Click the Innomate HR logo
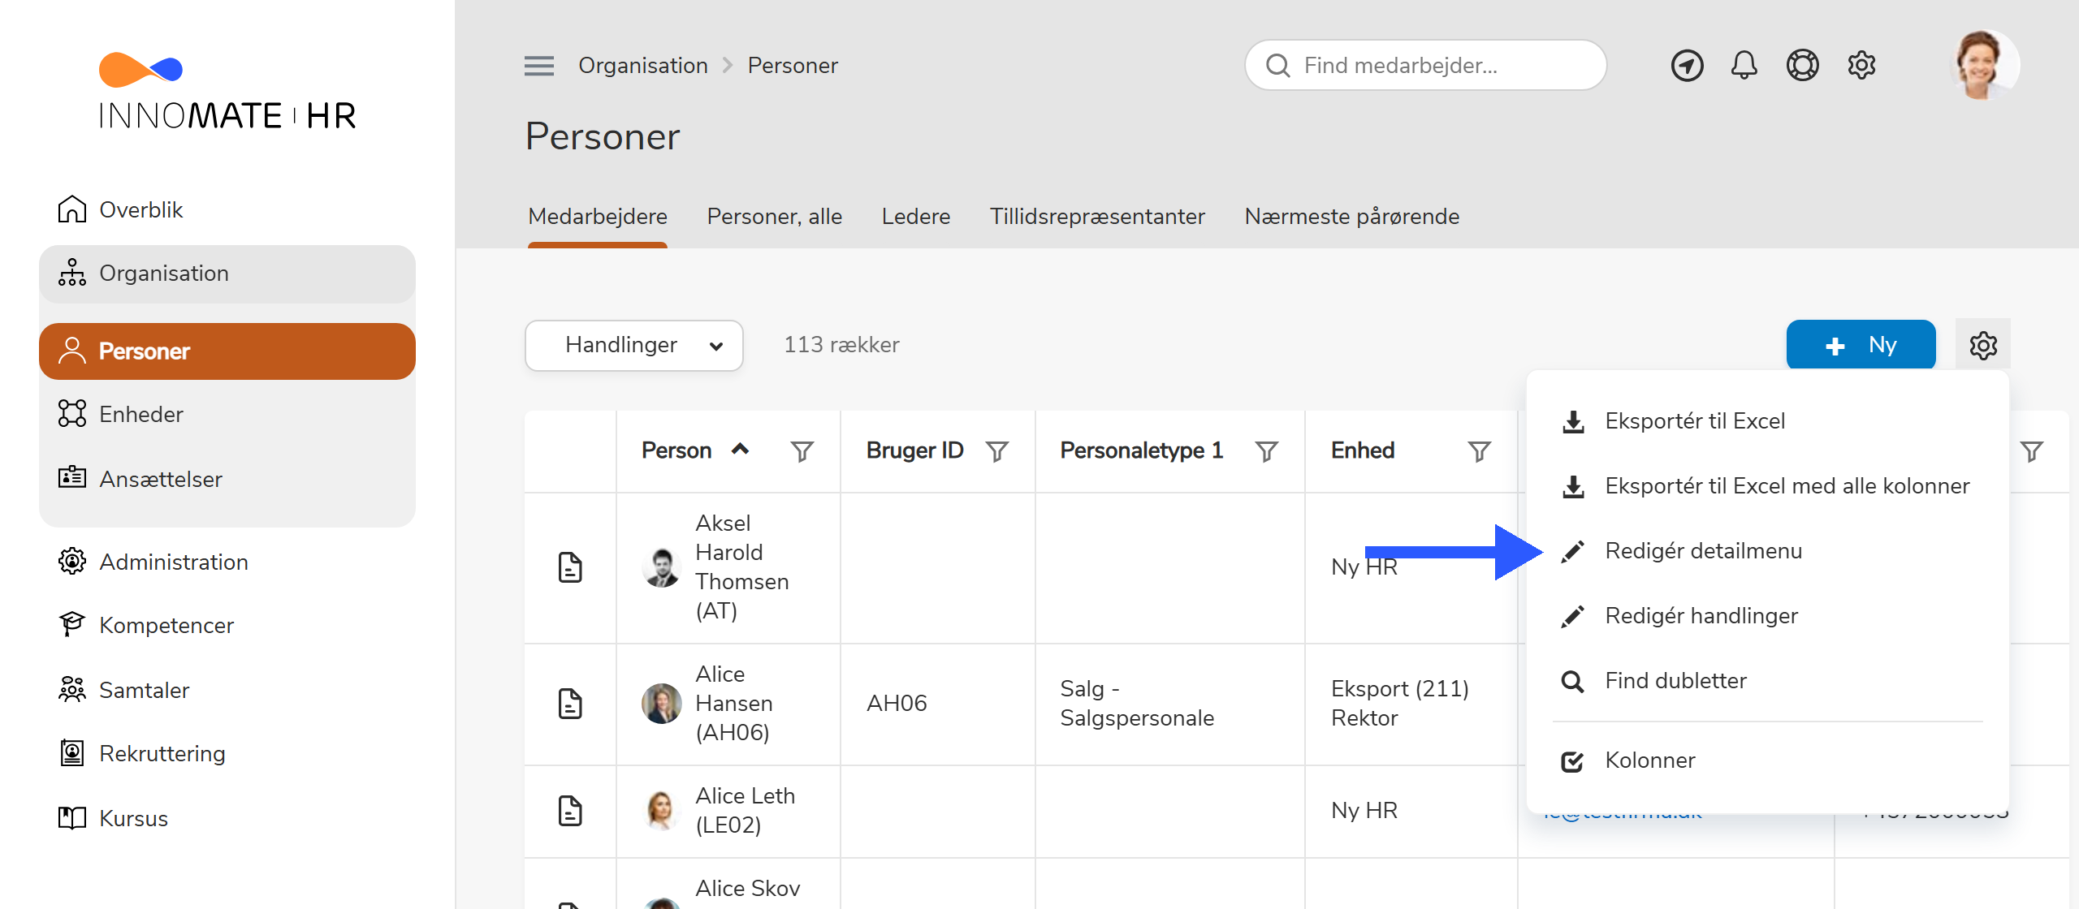This screenshot has width=2079, height=909. point(227,91)
